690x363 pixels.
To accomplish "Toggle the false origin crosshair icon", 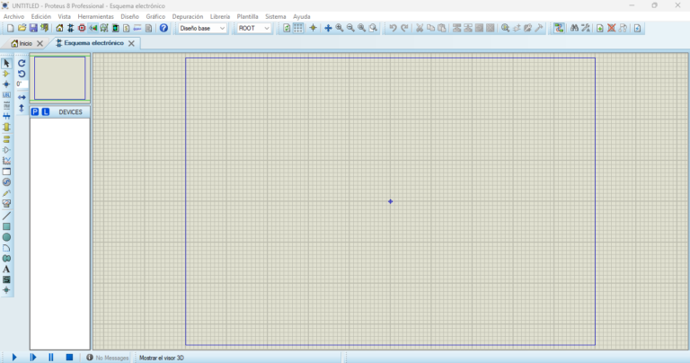I will [313, 28].
